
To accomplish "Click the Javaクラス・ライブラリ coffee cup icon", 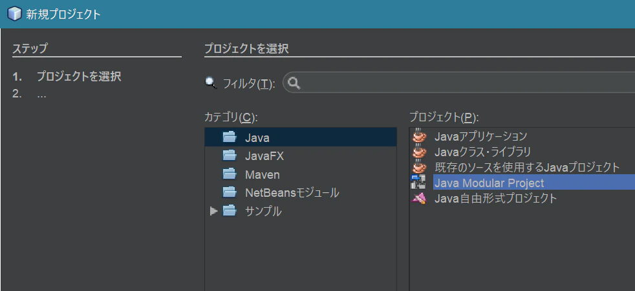I will pyautogui.click(x=419, y=152).
